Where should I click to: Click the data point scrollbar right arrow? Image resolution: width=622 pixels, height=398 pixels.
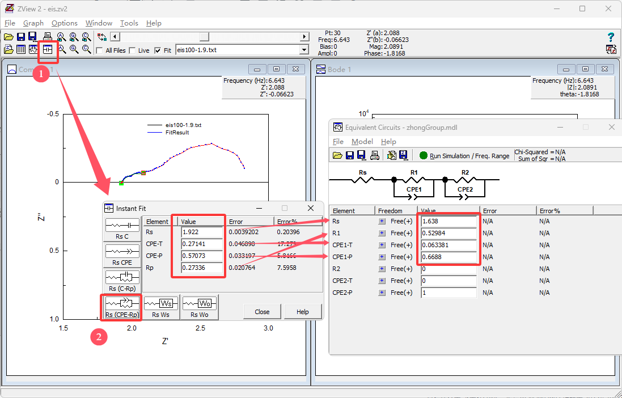pyautogui.click(x=303, y=37)
